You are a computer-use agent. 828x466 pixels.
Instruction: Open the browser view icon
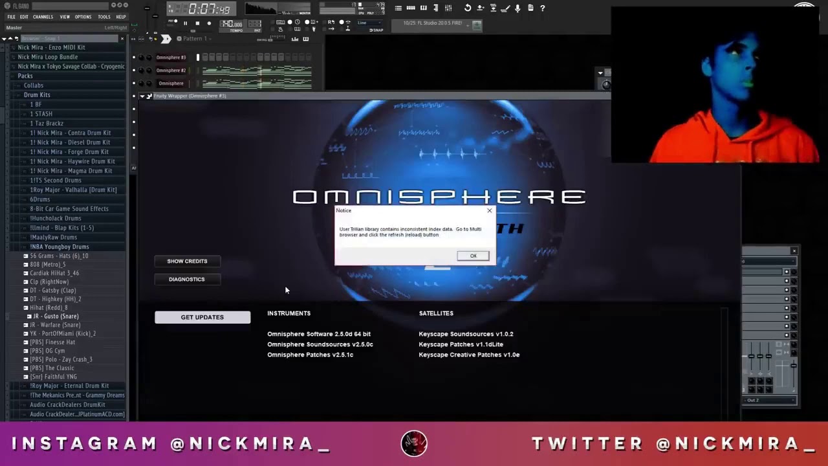[436, 8]
